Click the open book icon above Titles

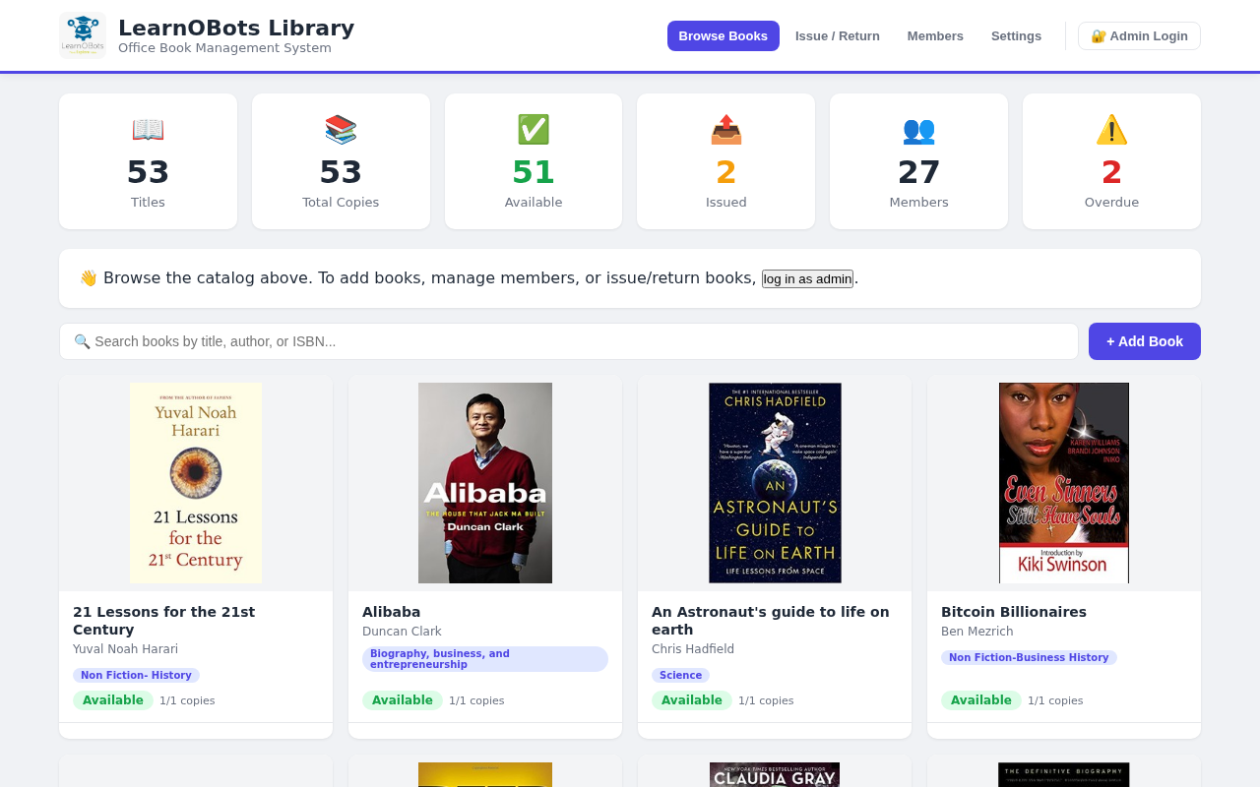pos(148,130)
